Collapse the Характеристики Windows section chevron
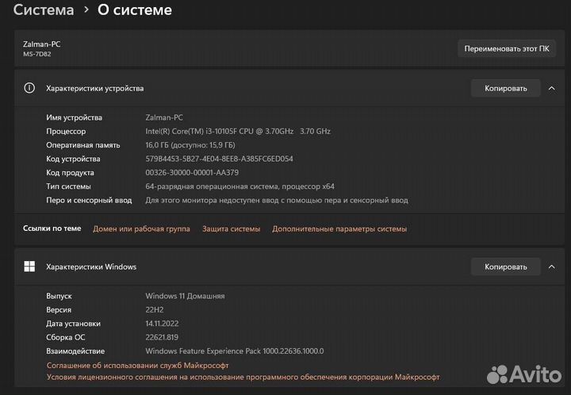The height and width of the screenshot is (395, 571). [551, 267]
